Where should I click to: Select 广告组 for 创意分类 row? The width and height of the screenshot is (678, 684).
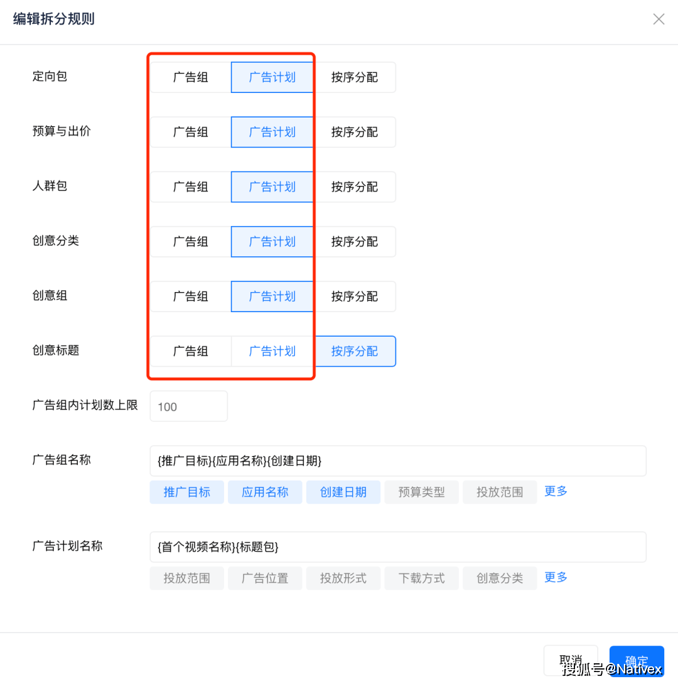coord(191,241)
